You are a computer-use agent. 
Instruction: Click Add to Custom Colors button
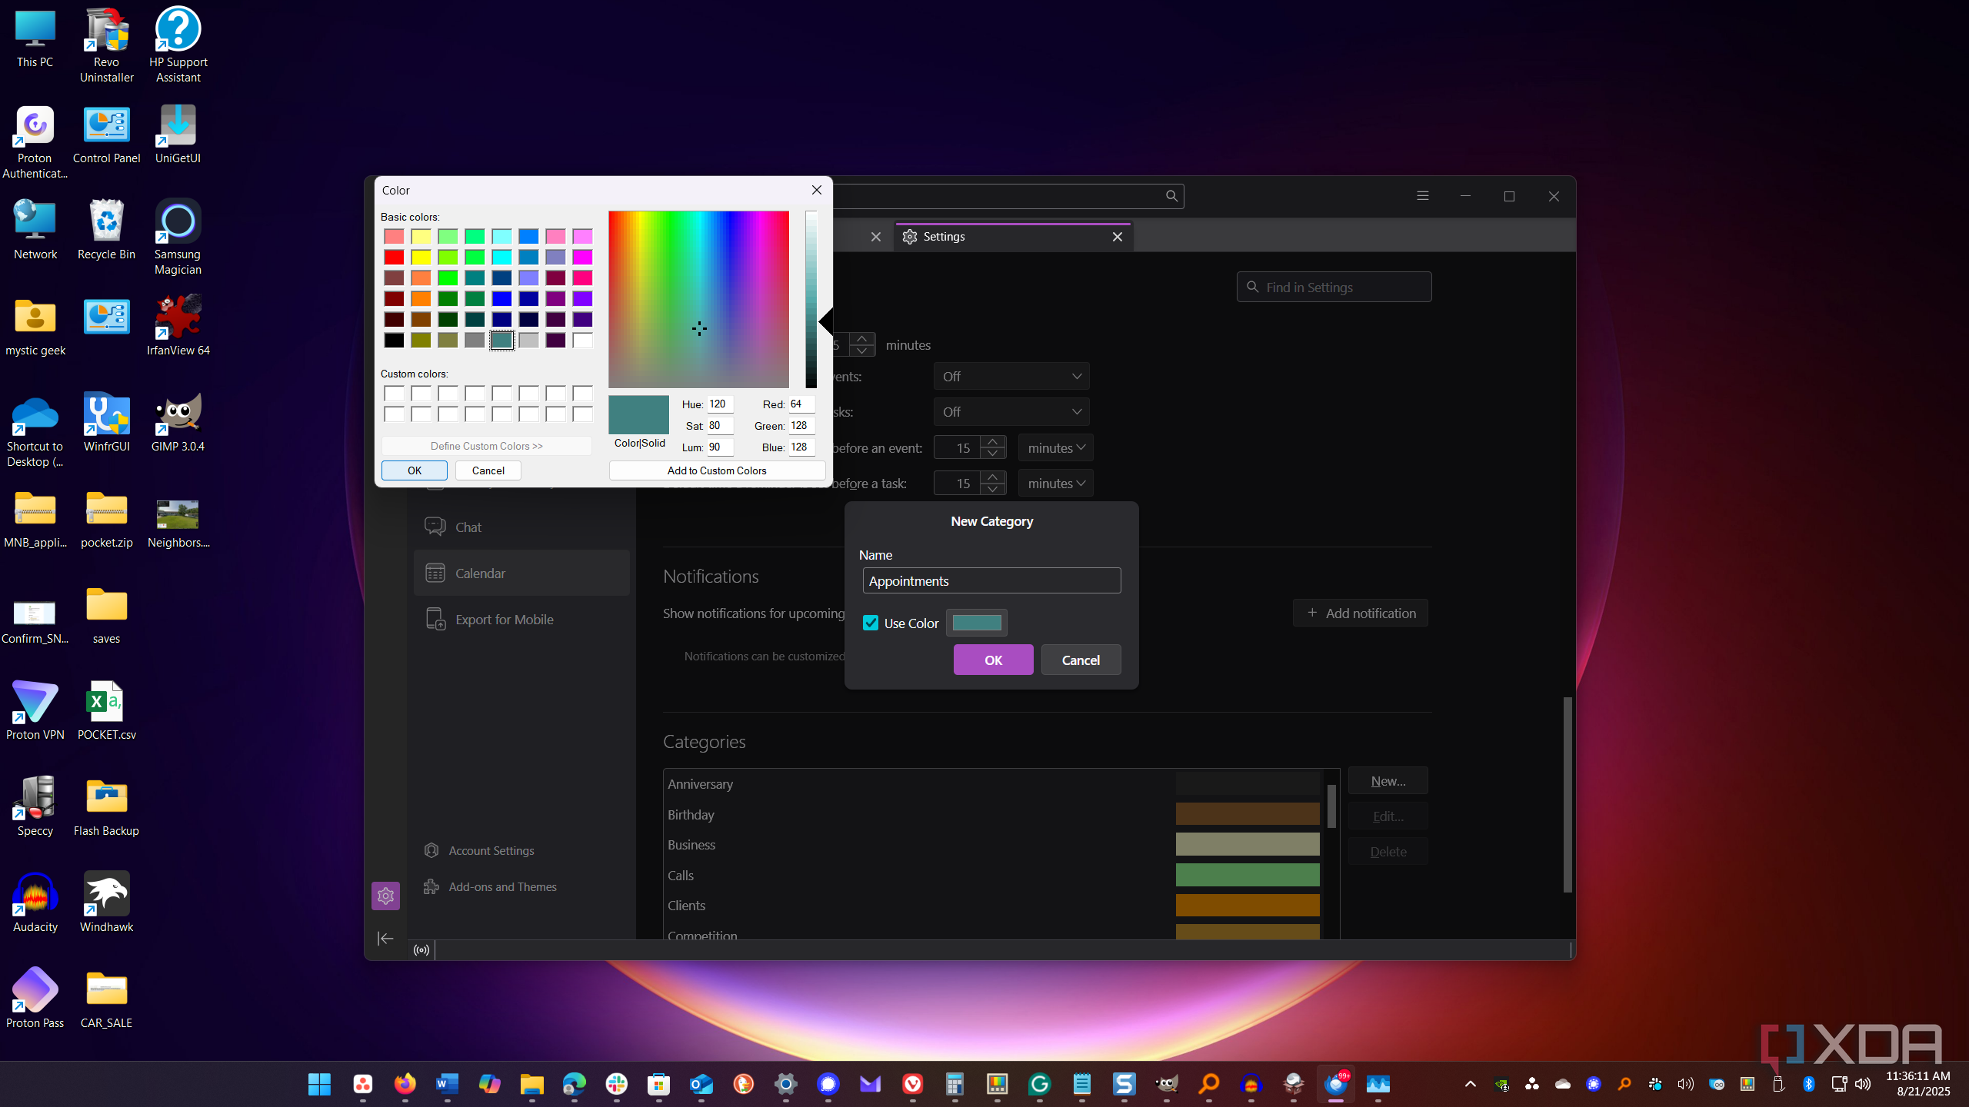717,470
